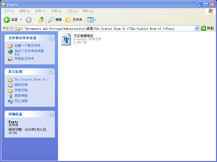The height and width of the screenshot is (162, 217).
Task: Click the TrueType 字体文件 type text
Action: (87, 39)
